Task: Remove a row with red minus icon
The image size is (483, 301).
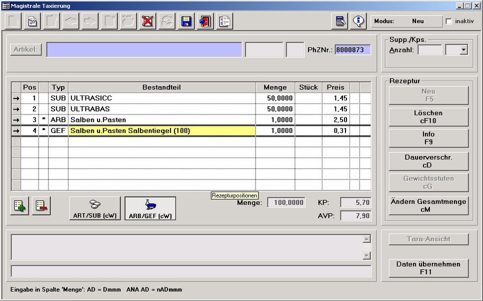Action: pos(41,205)
